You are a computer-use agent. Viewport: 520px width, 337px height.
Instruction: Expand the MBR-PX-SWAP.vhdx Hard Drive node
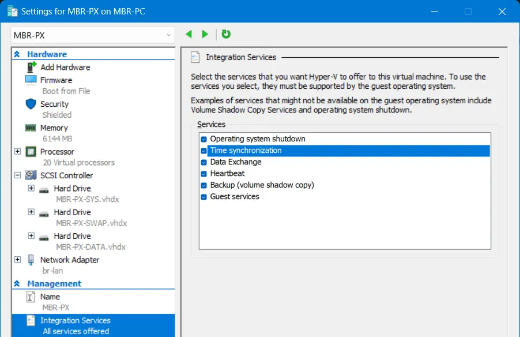tap(31, 212)
